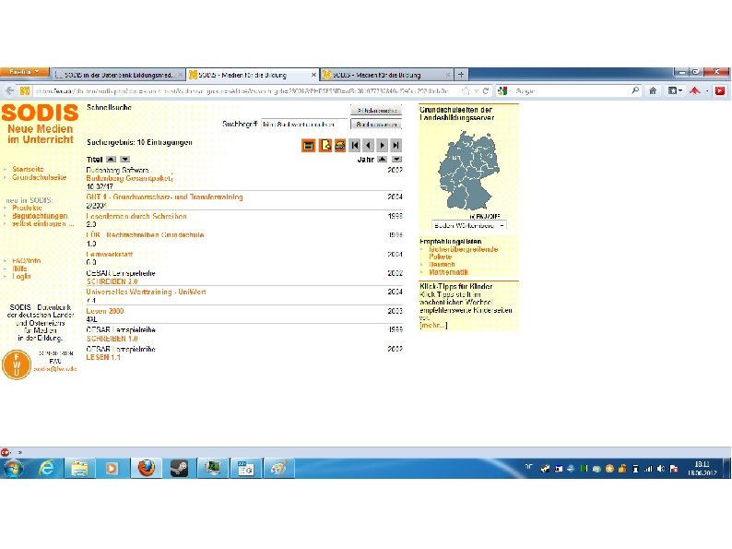
Task: Click the Google search box in toolbar
Action: (x=570, y=91)
